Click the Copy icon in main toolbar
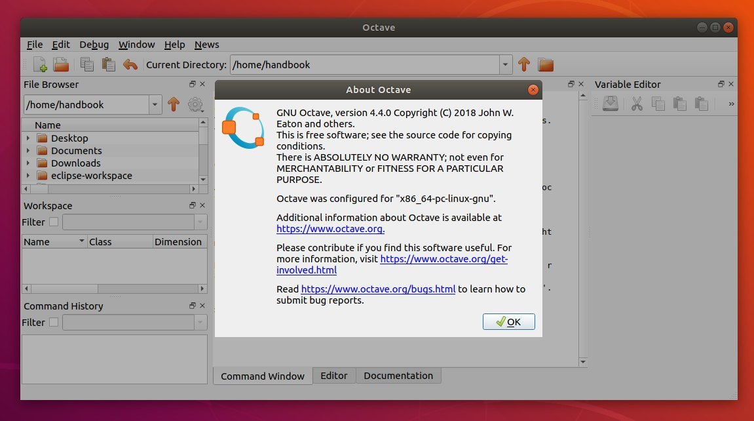Viewport: 754px width, 421px height. click(87, 64)
